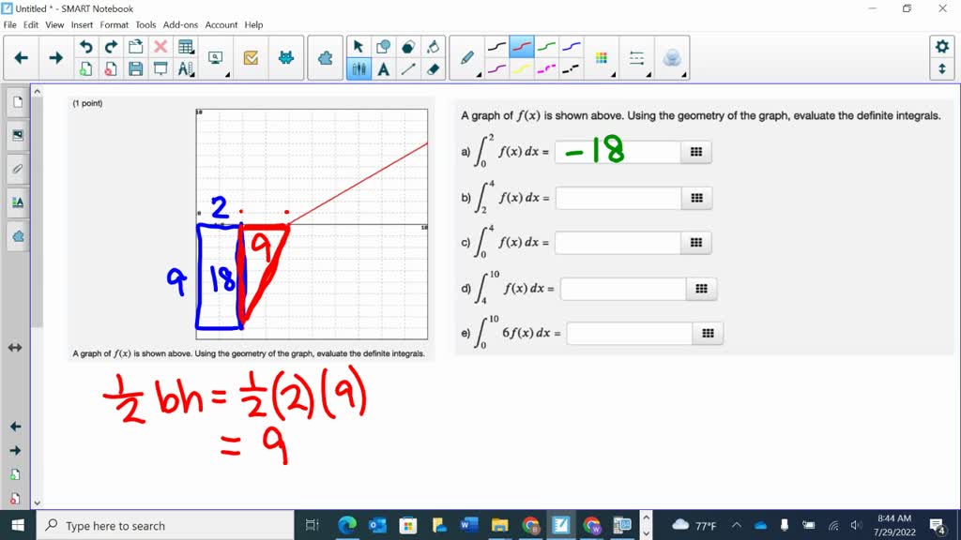Viewport: 961px width, 540px height.
Task: Click the Save document icon
Action: coord(135,68)
